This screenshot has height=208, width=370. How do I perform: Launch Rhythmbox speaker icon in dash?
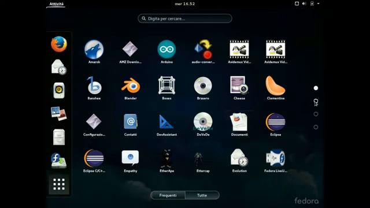tap(59, 90)
